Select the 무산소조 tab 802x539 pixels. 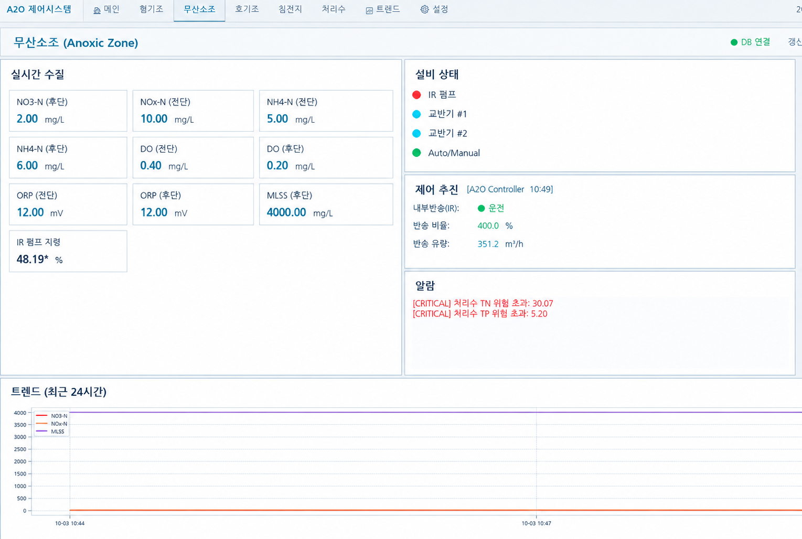click(199, 9)
